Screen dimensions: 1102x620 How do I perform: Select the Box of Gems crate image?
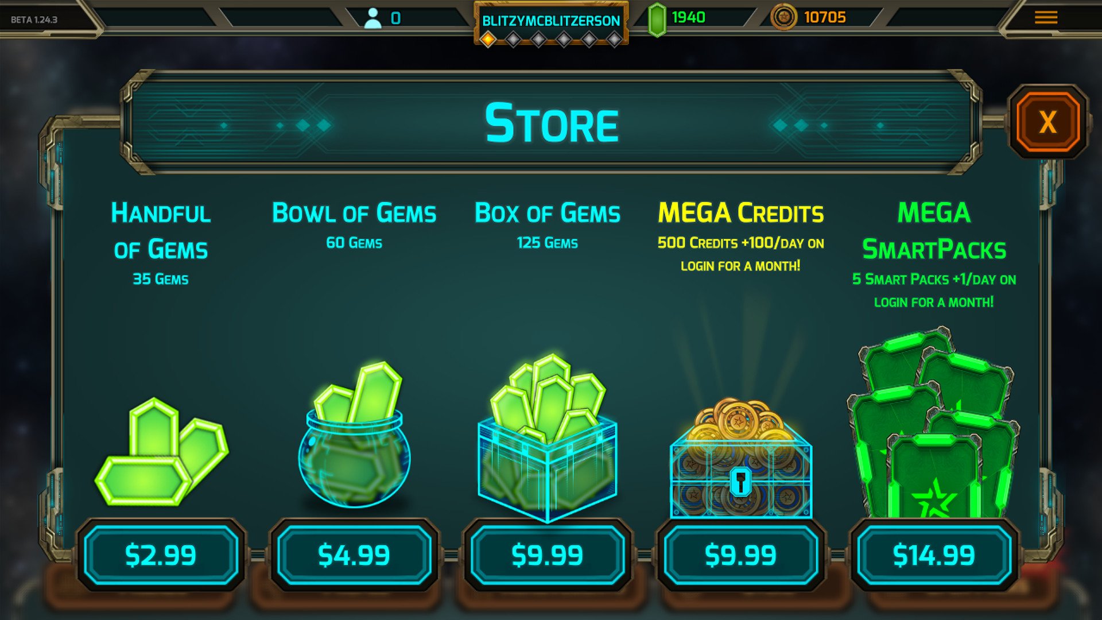click(548, 437)
